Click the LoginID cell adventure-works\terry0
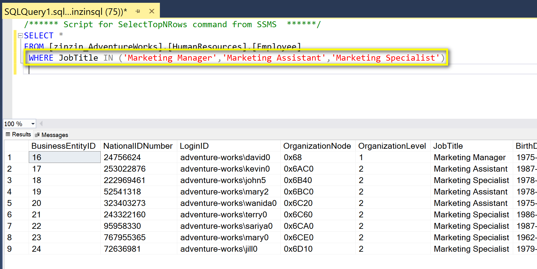The width and height of the screenshot is (537, 269). pyautogui.click(x=229, y=215)
